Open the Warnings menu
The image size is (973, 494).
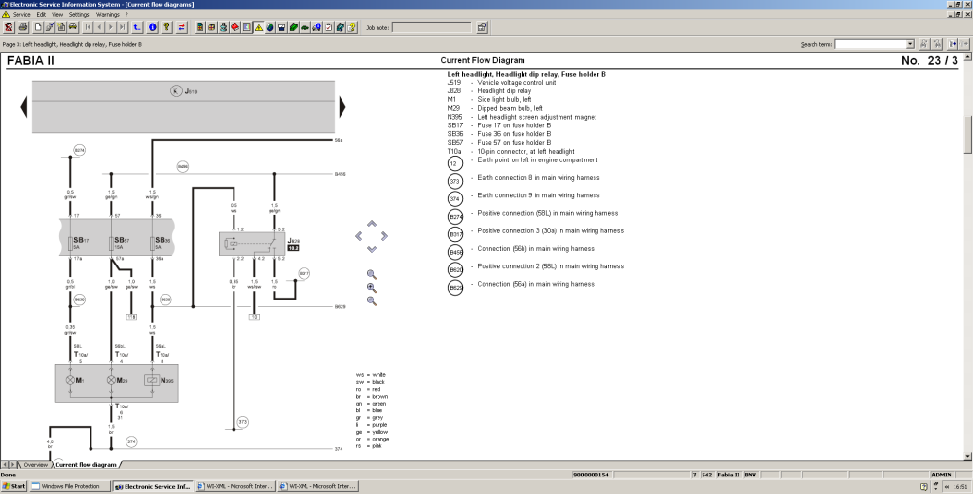[x=107, y=14]
